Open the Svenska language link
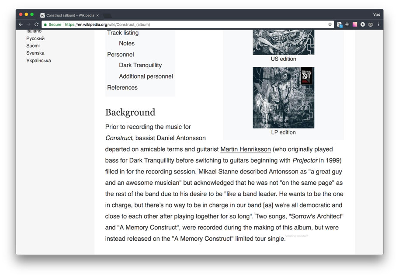 pyautogui.click(x=35, y=53)
